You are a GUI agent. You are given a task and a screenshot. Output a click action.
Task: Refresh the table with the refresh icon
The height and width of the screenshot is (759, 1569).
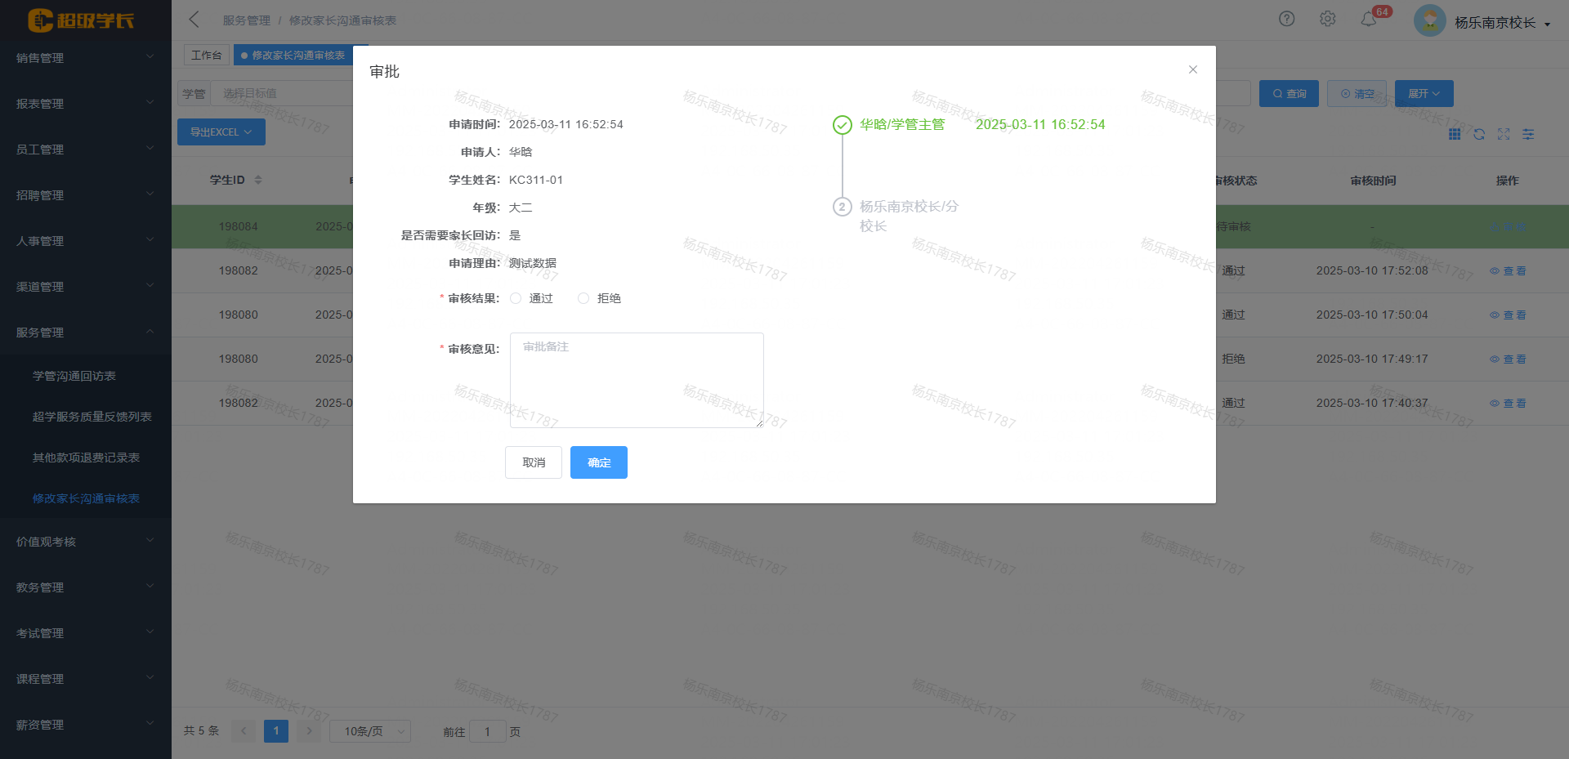(x=1479, y=134)
